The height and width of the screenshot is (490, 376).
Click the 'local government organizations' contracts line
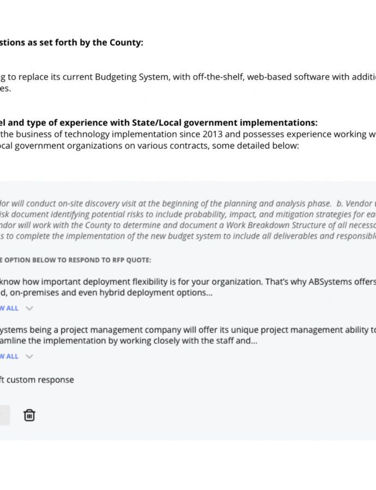(x=147, y=146)
